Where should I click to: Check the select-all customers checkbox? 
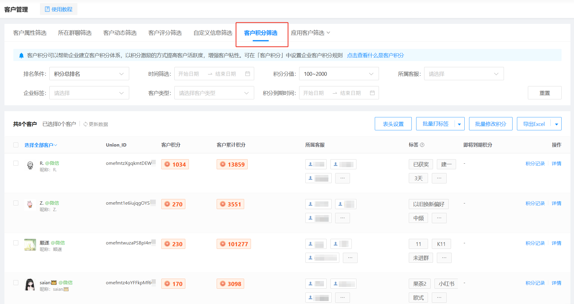pos(16,145)
